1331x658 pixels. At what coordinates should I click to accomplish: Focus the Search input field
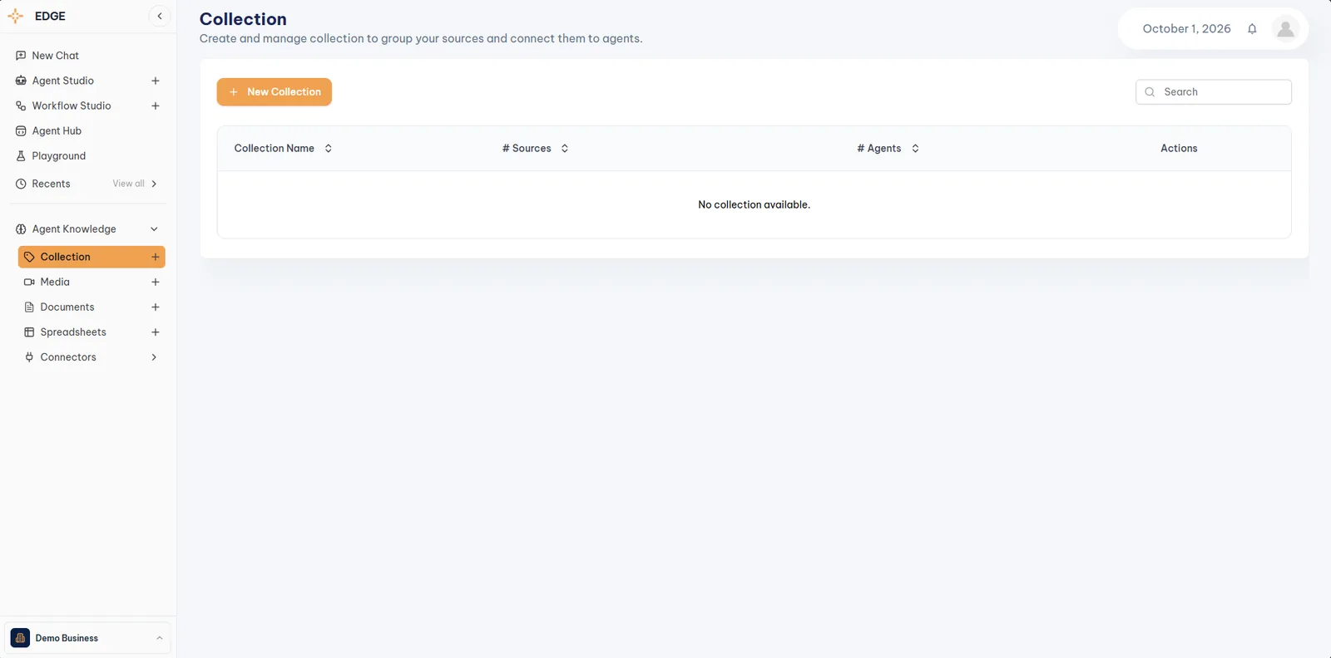[x=1214, y=92]
